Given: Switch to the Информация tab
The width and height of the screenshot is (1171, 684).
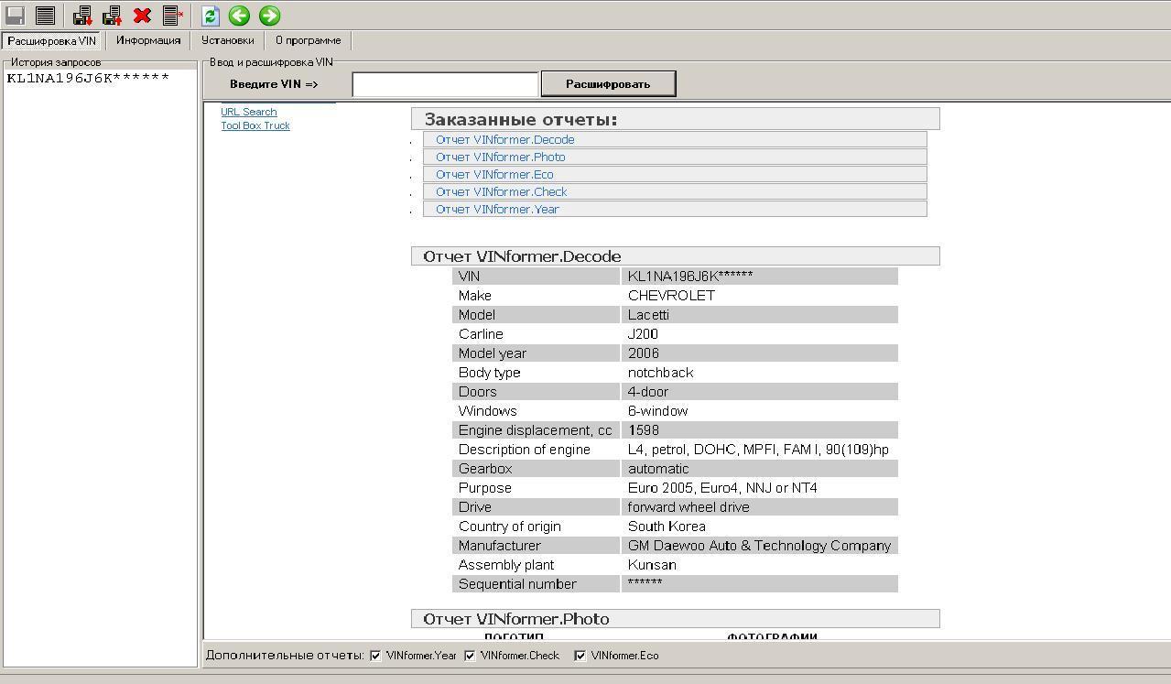Looking at the screenshot, I should 148,40.
